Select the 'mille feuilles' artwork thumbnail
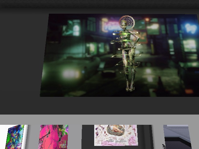The width and height of the screenshot is (199, 149). click(x=116, y=135)
